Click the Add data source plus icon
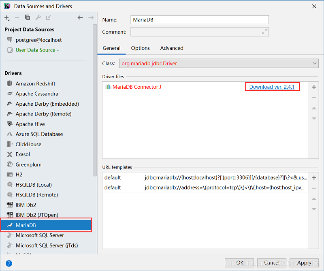This screenshot has height=271, width=324. click(7, 18)
